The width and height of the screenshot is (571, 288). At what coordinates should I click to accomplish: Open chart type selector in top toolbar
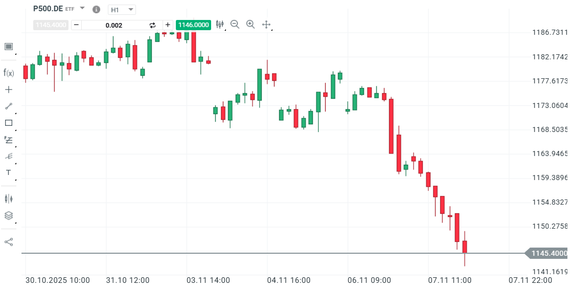pos(220,24)
